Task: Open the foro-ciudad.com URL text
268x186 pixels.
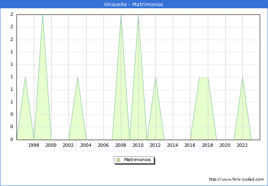Action: point(236,179)
